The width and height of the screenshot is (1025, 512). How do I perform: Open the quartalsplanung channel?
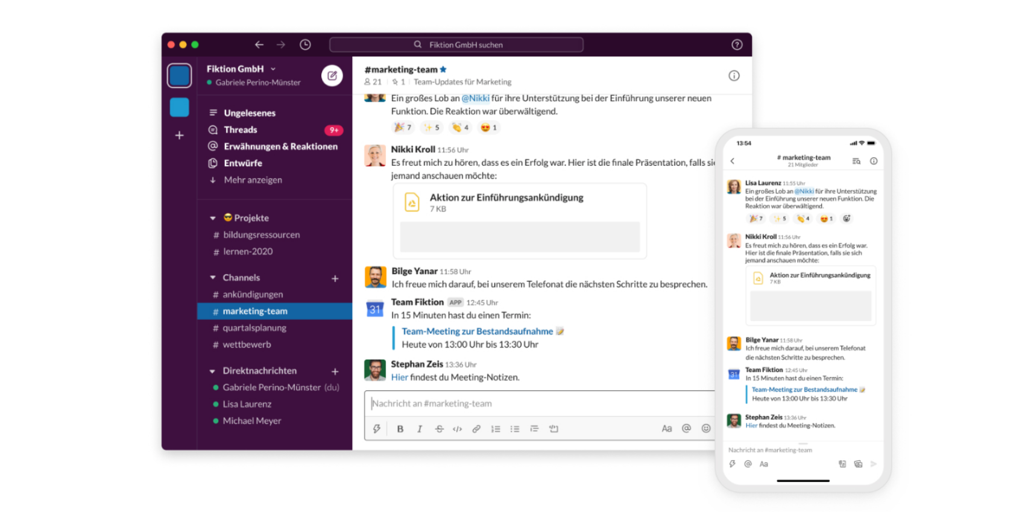[x=254, y=328]
